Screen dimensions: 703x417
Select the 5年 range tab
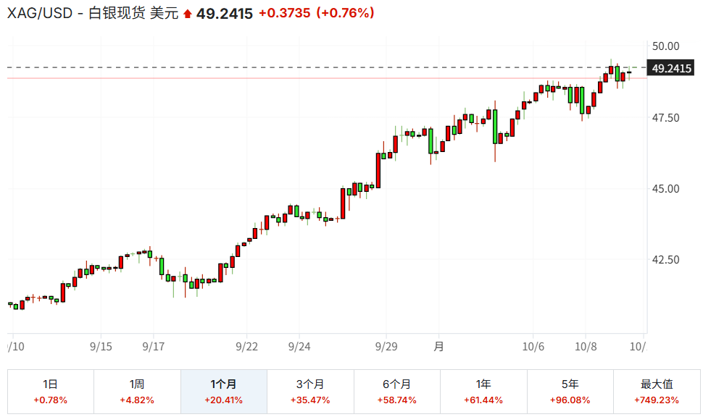click(x=570, y=392)
